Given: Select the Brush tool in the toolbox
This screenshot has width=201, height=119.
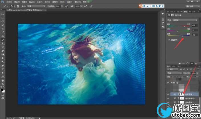Looking at the screenshot, I should [3, 40].
